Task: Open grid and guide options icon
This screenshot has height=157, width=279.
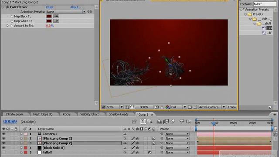Action: coord(126,107)
